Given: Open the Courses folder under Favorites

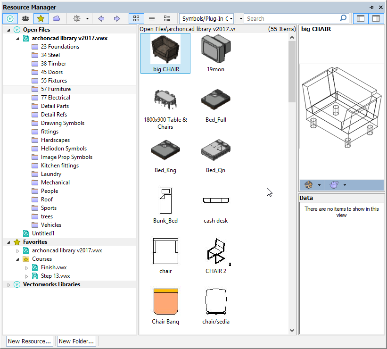Looking at the screenshot, I should pyautogui.click(x=43, y=258).
